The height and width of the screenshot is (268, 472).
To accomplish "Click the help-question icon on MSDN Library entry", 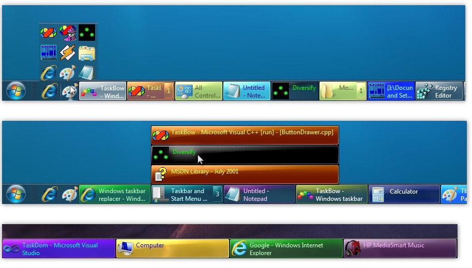I will click(160, 175).
